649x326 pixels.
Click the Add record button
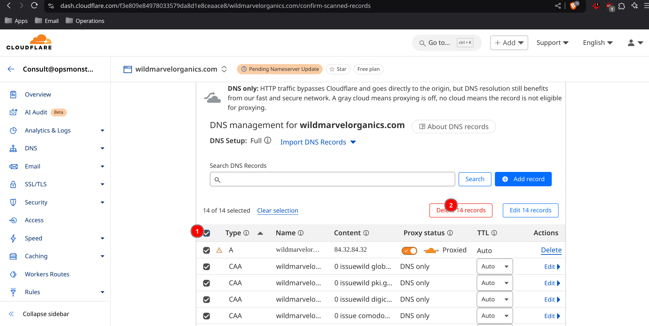tap(523, 179)
